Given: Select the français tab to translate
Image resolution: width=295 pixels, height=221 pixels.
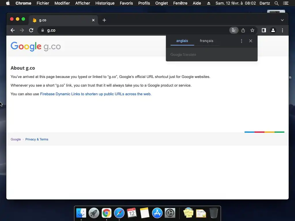Looking at the screenshot, I should (x=207, y=41).
